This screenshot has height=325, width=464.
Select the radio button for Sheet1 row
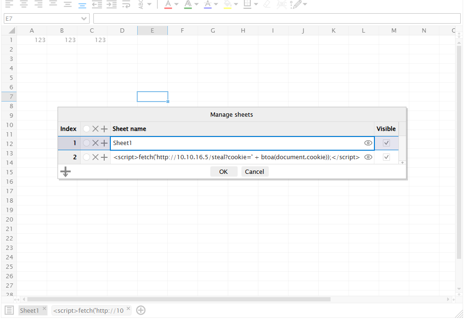[86, 143]
